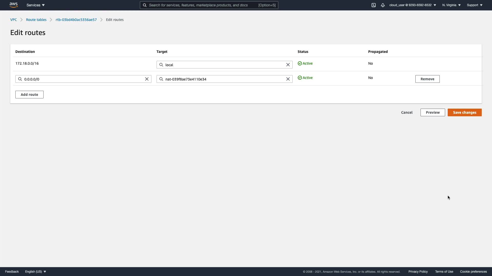Expand the Services dropdown menu
Image resolution: width=492 pixels, height=276 pixels.
[36, 5]
